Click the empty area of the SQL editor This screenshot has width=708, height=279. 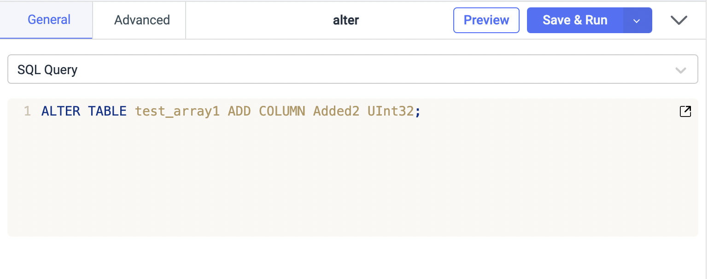coord(350,184)
